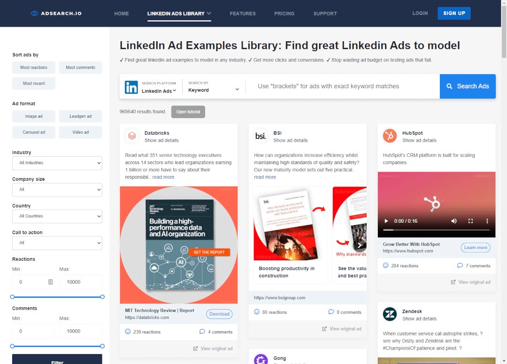Open the Search By Keyword dropdown
The height and width of the screenshot is (364, 507).
[x=214, y=89]
